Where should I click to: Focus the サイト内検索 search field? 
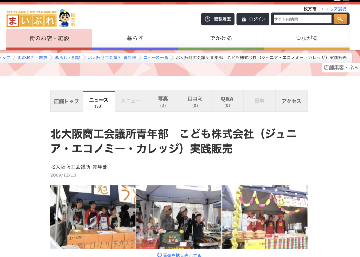tap(302, 19)
